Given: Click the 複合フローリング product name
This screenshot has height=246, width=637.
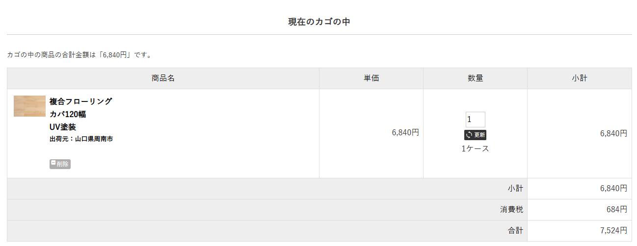Looking at the screenshot, I should pyautogui.click(x=81, y=101).
